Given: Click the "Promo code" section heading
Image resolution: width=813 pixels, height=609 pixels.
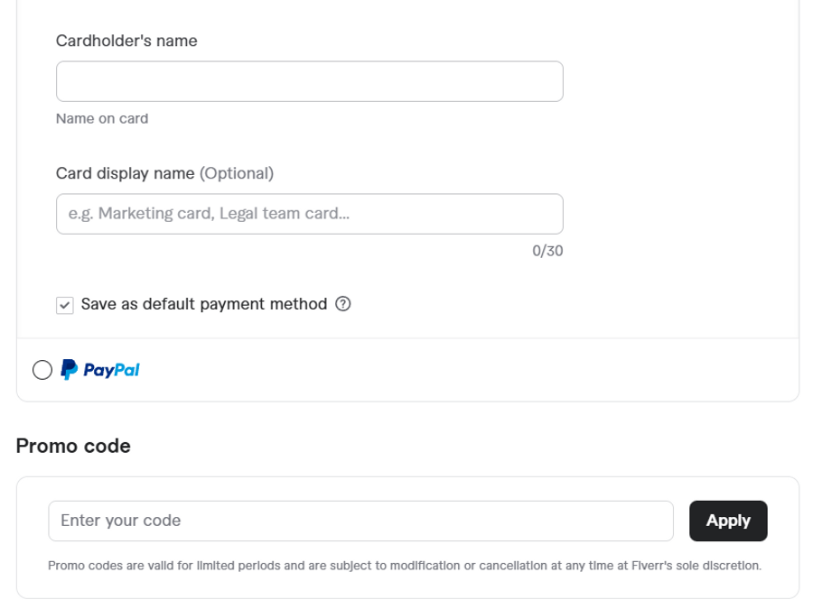Looking at the screenshot, I should [x=73, y=446].
